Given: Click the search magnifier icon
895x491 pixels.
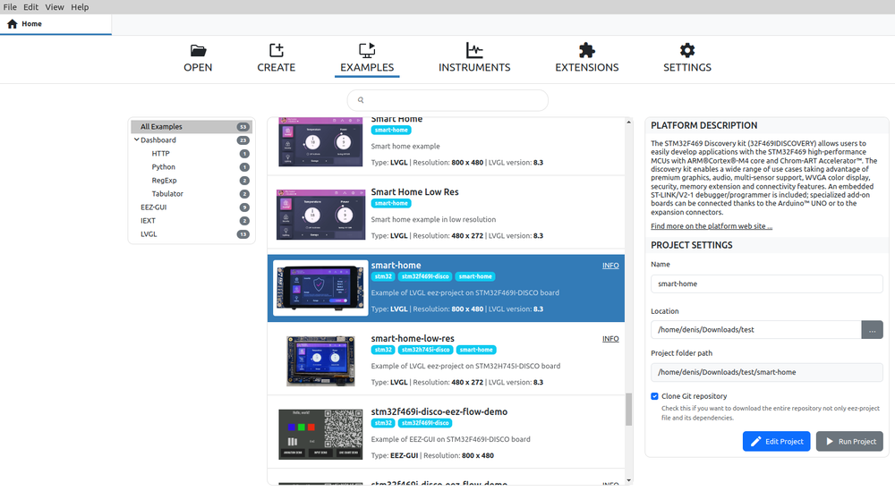Looking at the screenshot, I should 361,100.
